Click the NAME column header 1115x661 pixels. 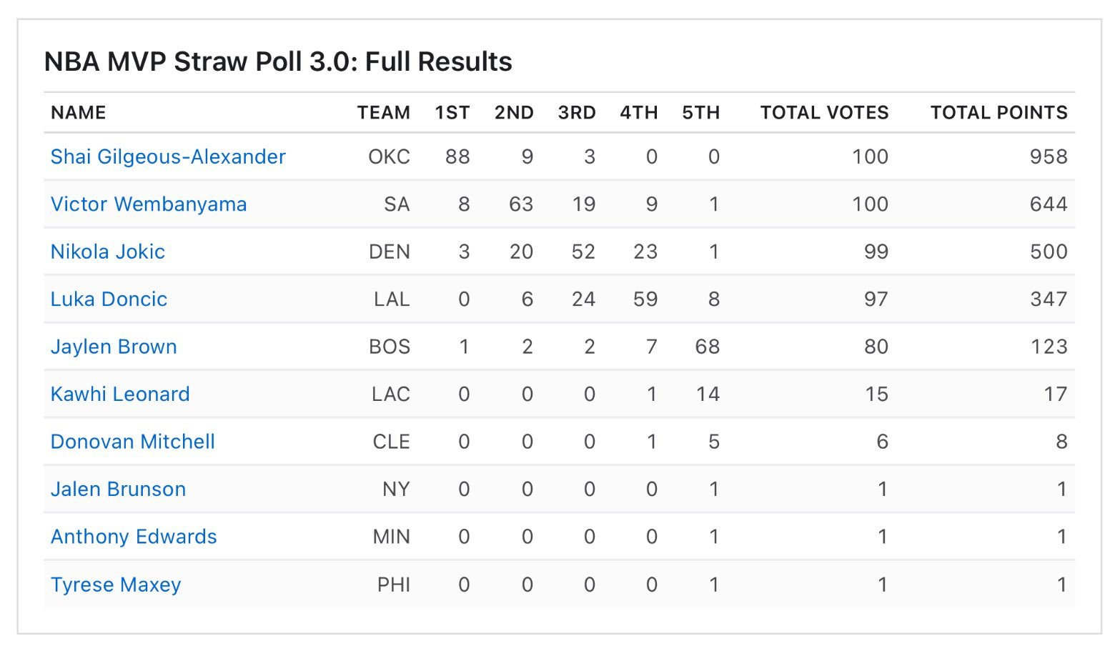[x=79, y=113]
